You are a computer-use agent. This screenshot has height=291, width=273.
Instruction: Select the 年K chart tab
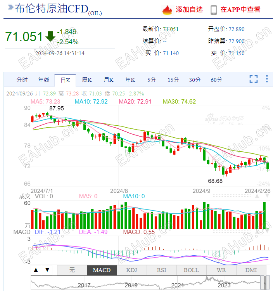coord(130,80)
